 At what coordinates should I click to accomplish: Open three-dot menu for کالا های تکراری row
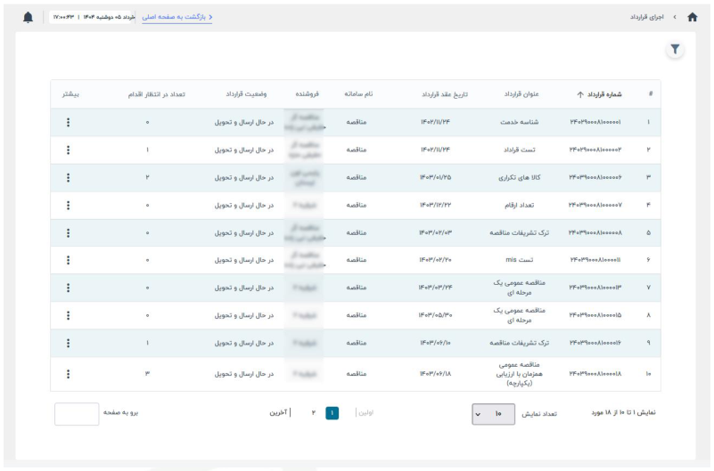tap(69, 178)
